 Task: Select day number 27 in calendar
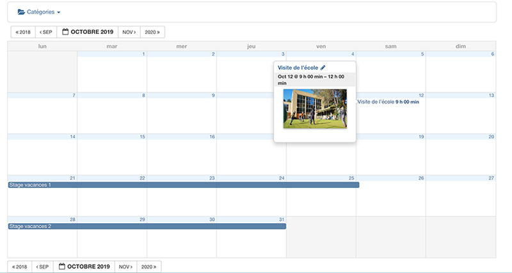click(492, 178)
